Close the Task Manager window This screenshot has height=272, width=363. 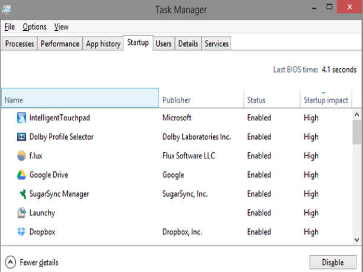(350, 7)
